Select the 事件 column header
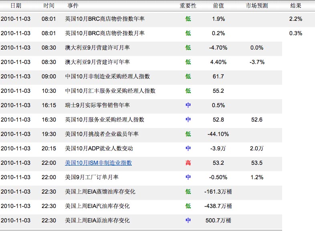Screen dimensions: 315x232 click(72, 6)
